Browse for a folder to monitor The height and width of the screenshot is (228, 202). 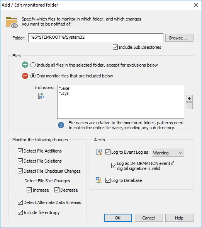179,38
